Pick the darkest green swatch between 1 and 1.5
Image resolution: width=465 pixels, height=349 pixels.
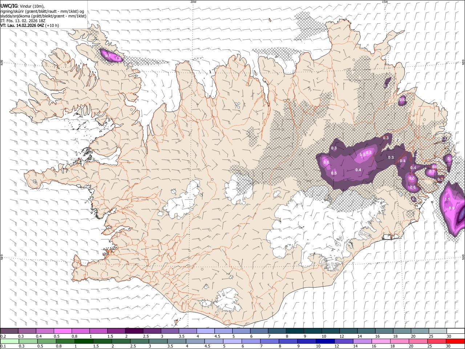tap(84, 341)
